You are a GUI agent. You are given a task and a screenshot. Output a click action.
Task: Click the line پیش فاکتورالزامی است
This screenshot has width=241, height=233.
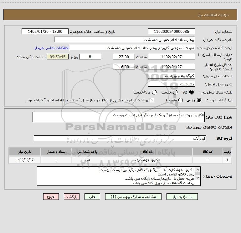176,174
